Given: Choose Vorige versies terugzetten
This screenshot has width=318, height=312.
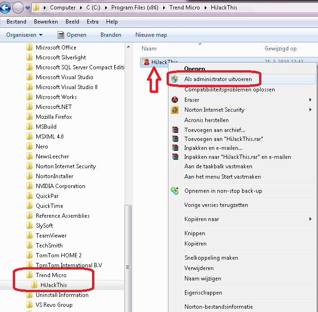Looking at the screenshot, I should pyautogui.click(x=216, y=205).
